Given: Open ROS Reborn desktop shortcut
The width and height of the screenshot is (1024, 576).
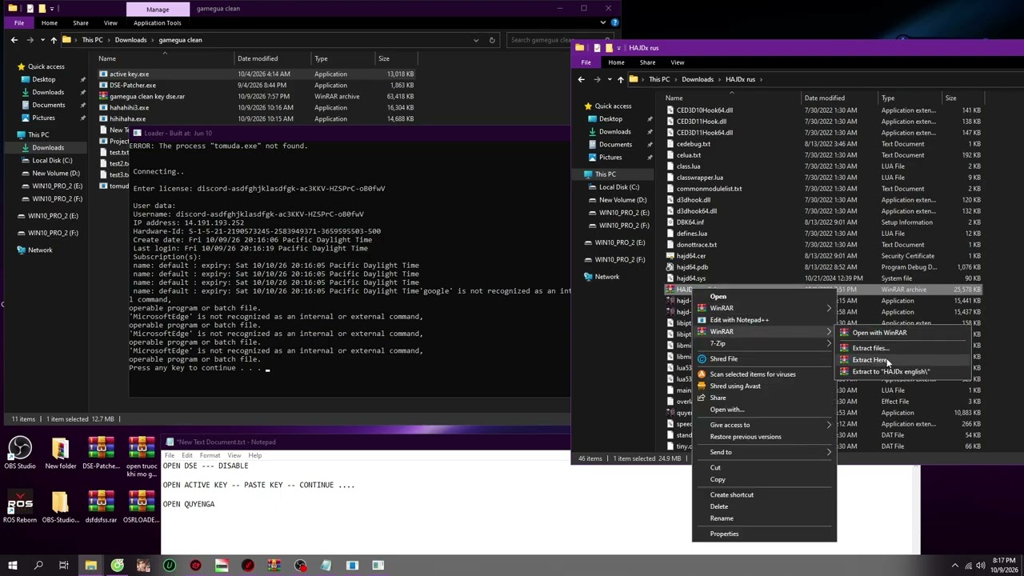Looking at the screenshot, I should tap(20, 507).
